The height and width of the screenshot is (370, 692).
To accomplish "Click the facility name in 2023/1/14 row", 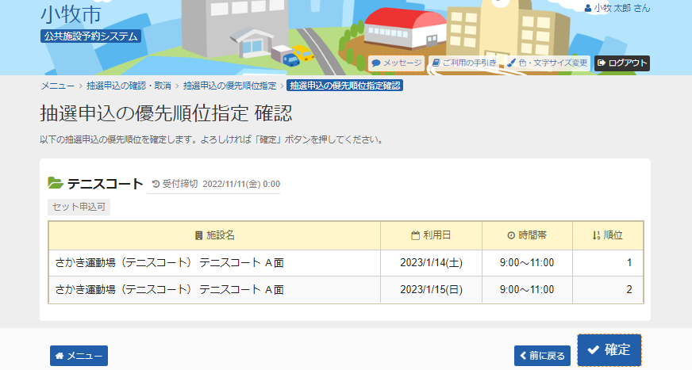I will (x=170, y=263).
